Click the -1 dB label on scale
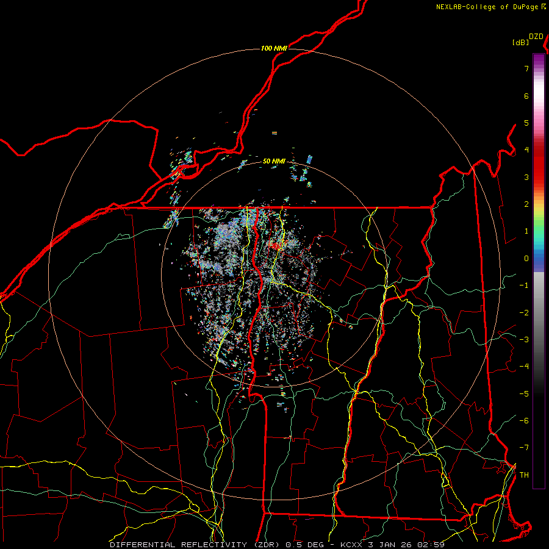 pyautogui.click(x=524, y=285)
